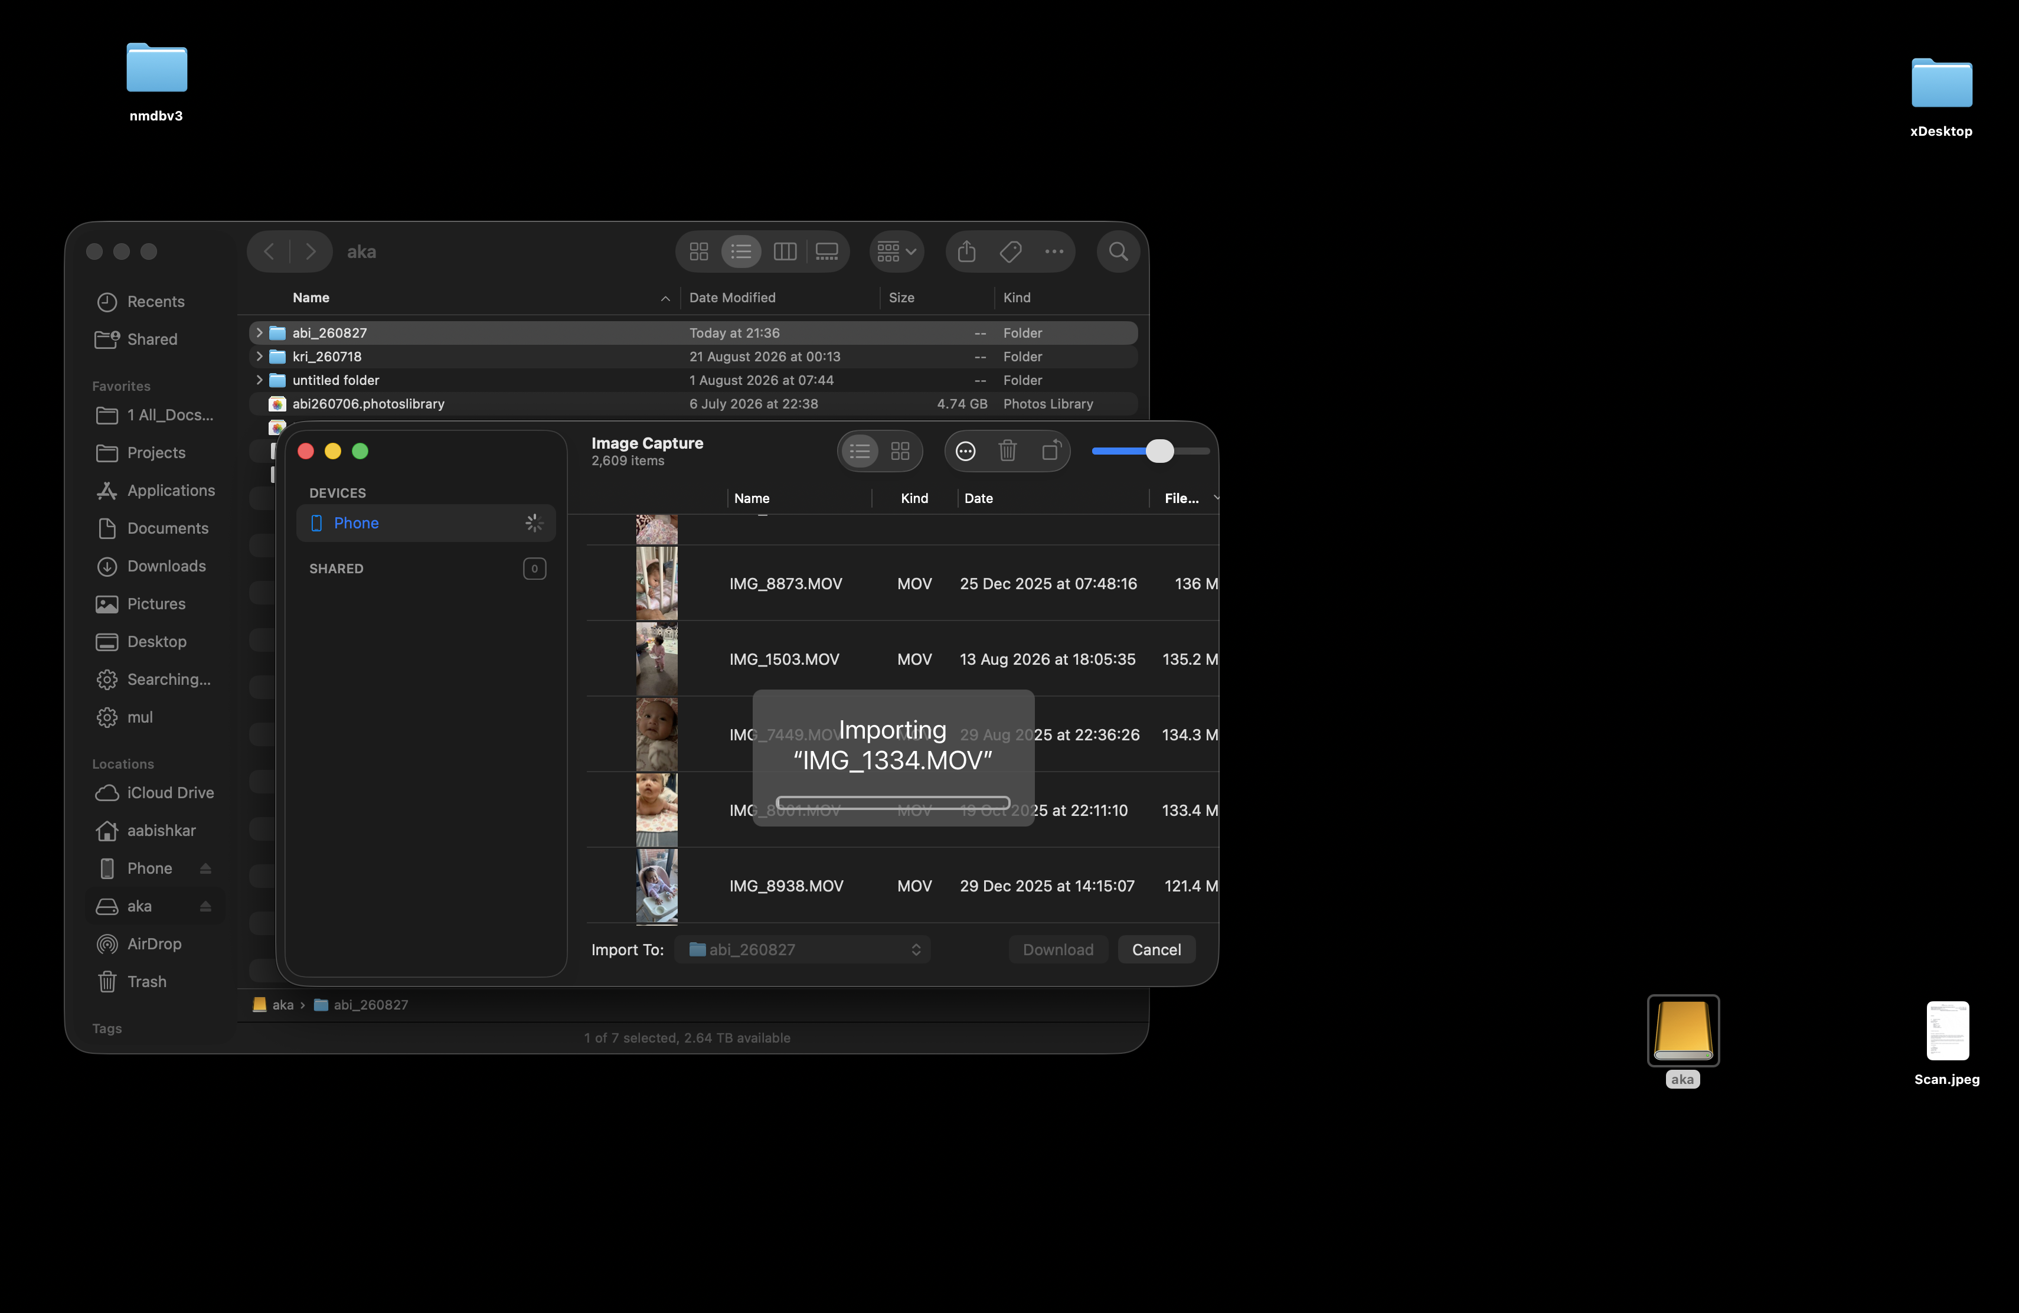Open Downloads in Finder sidebar

click(155, 566)
